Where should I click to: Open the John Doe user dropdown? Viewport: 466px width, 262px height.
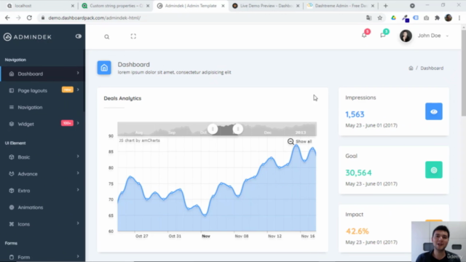433,36
